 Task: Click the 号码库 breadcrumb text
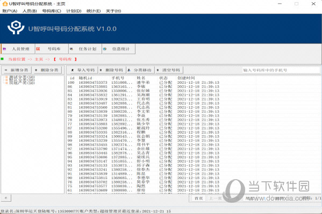click(x=65, y=59)
